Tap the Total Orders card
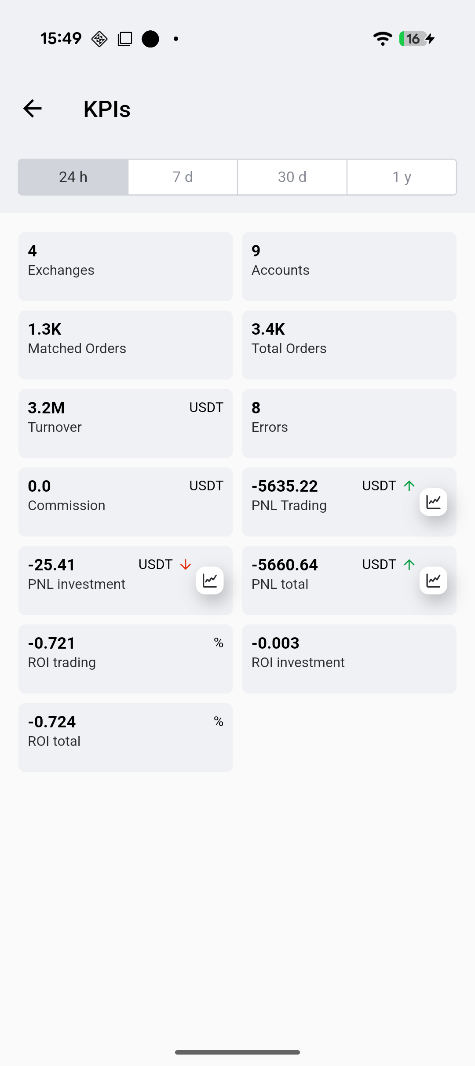The width and height of the screenshot is (475, 1066). tap(349, 345)
